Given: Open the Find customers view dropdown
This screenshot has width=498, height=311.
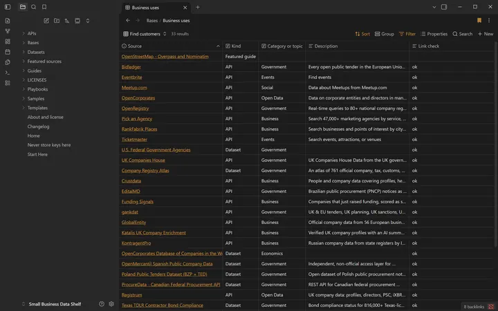Looking at the screenshot, I should pos(145,34).
